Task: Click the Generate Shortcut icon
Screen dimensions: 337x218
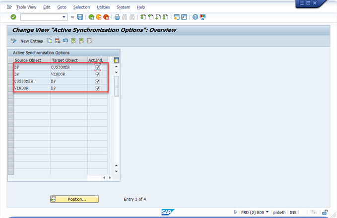Action: (184, 17)
